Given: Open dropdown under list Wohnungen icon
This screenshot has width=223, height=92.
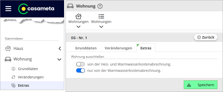Looking at the screenshot, I should point(101,27).
